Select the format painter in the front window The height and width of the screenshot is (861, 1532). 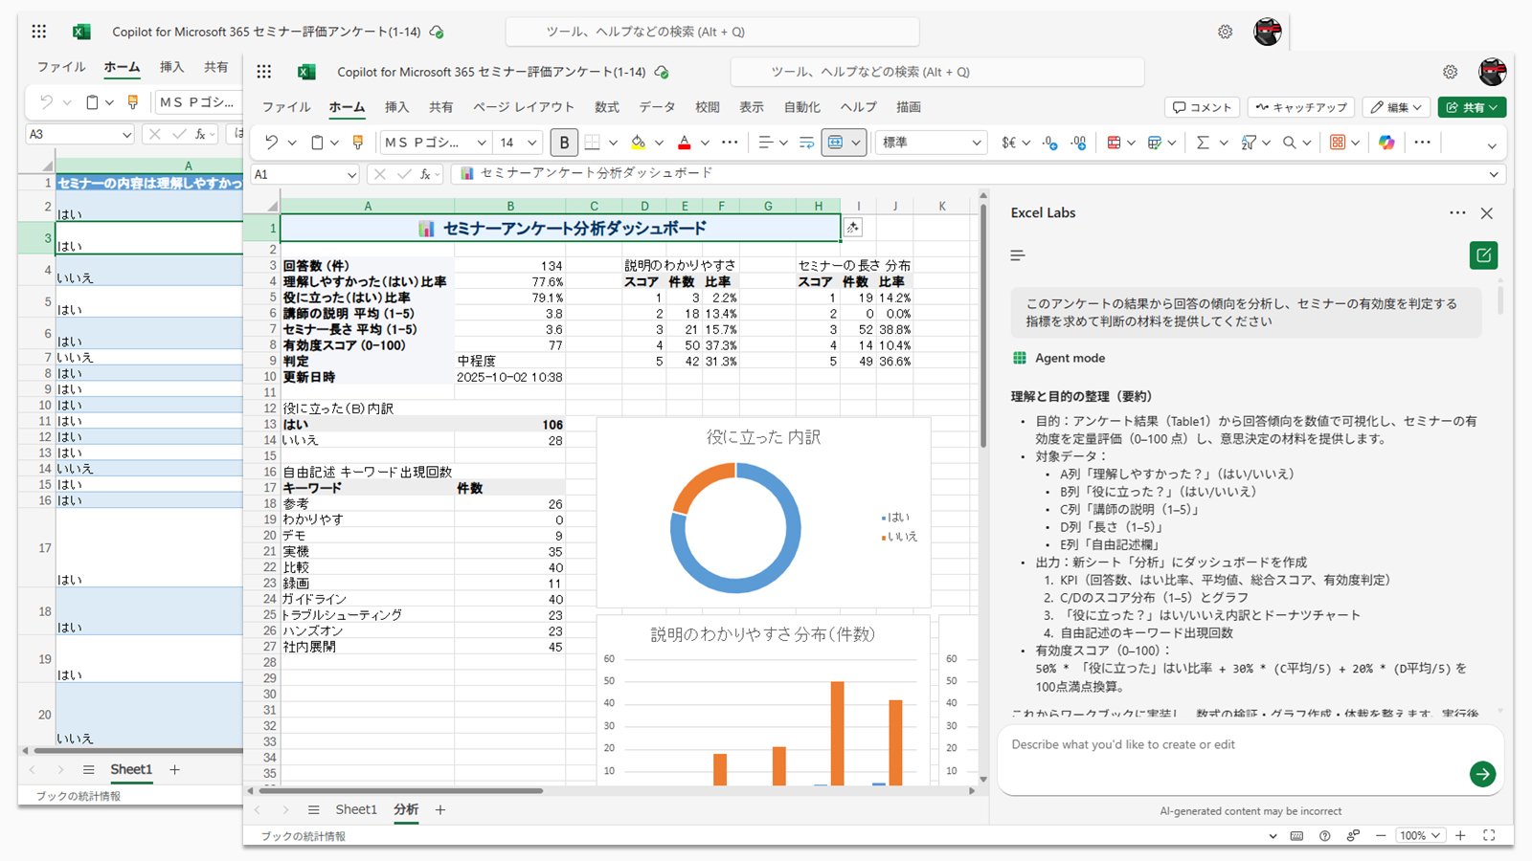click(358, 143)
